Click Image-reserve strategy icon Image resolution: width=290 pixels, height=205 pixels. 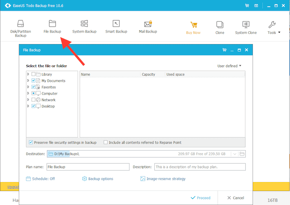pos(143,179)
